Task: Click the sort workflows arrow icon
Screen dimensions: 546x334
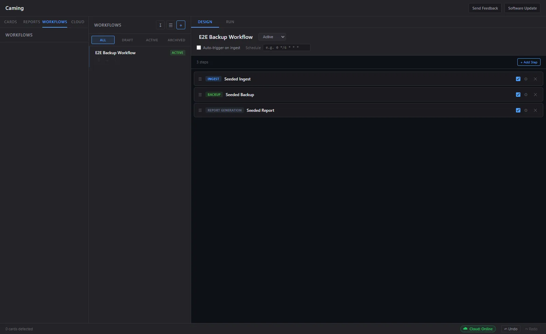Action: click(160, 25)
